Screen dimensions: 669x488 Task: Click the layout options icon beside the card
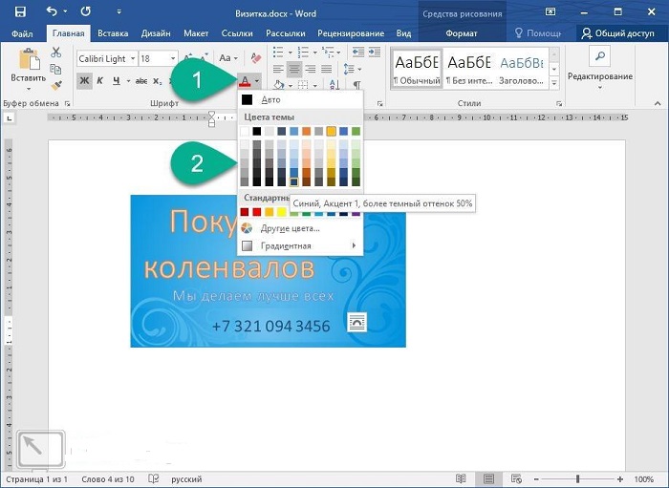pyautogui.click(x=357, y=322)
